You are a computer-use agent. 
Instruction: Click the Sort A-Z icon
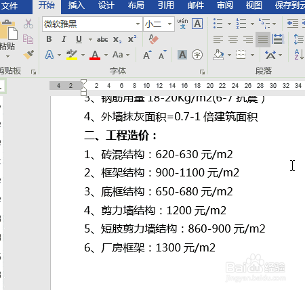click(x=299, y=55)
